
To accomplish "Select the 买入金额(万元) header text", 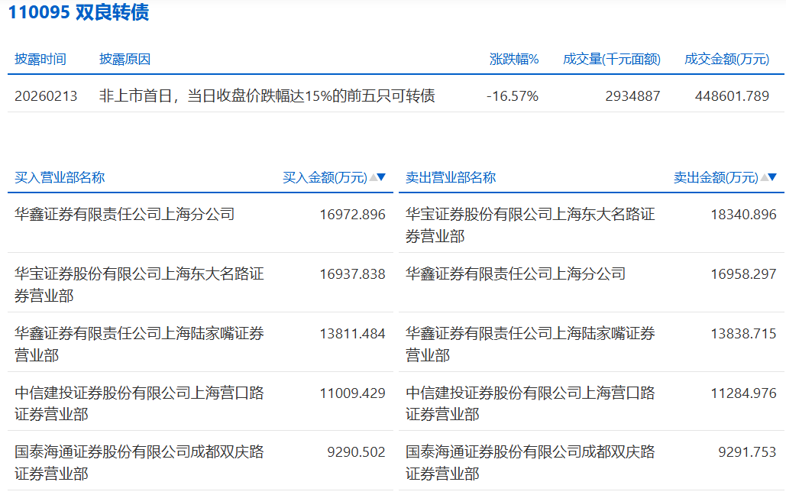I will 325,177.
